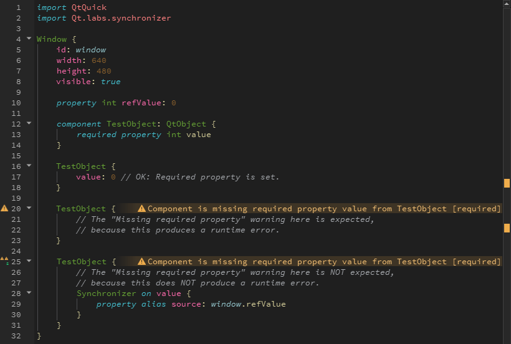Click the Synchronizer type name in the code

pos(106,294)
